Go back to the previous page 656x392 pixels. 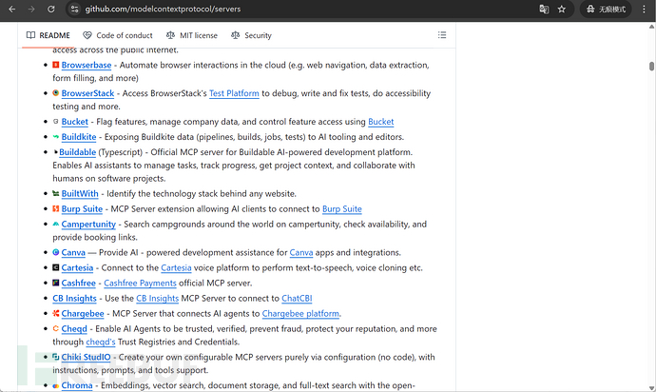pos(12,9)
